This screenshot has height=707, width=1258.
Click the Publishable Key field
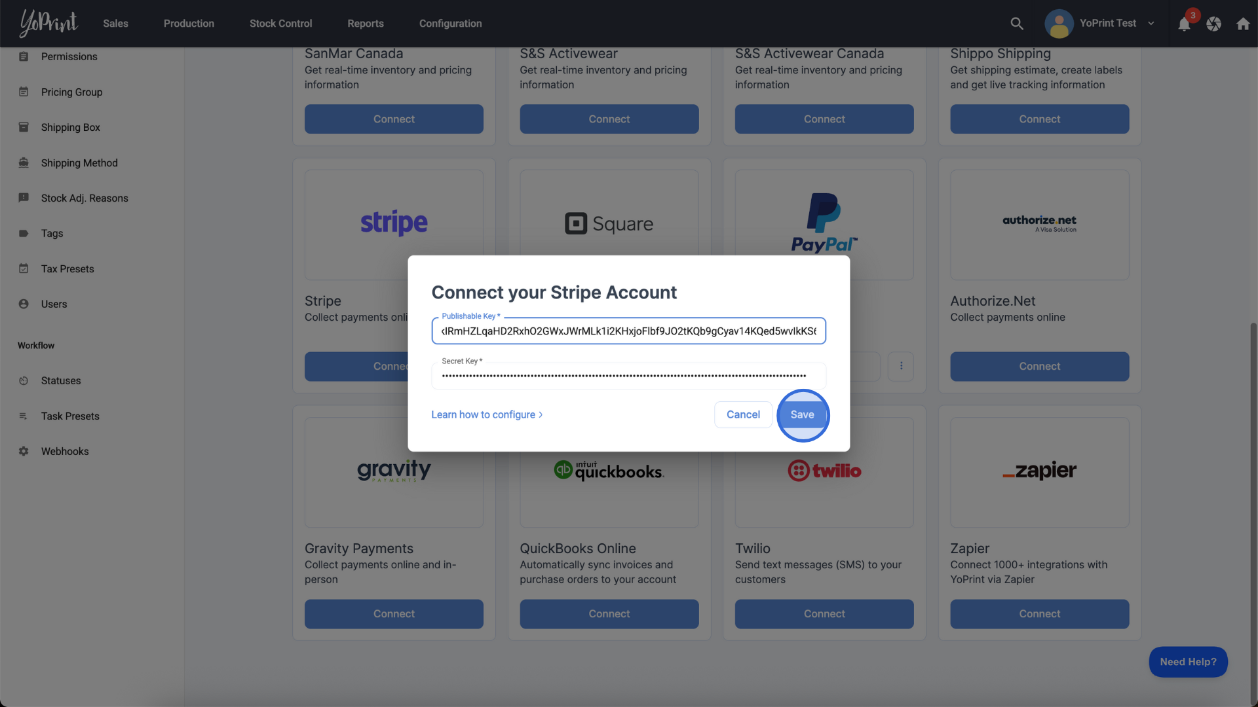(628, 331)
